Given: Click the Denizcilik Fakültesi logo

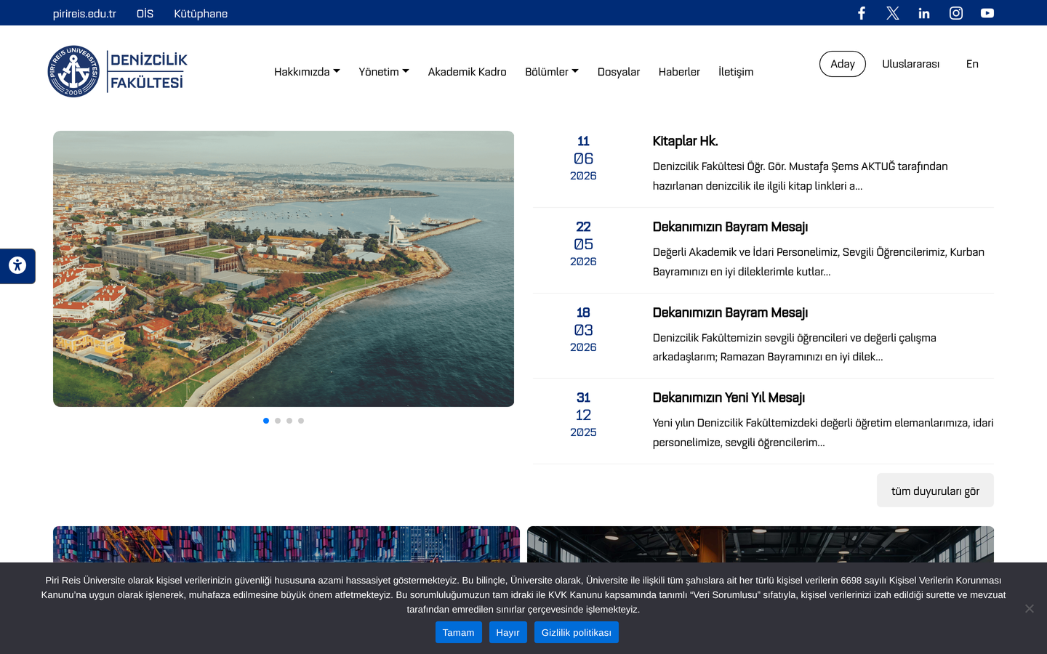Looking at the screenshot, I should point(118,71).
